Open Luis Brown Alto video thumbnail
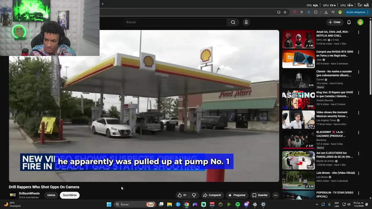Screen dimensions: 372x209 pos(298,180)
